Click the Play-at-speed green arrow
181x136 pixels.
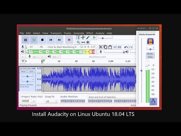point(94,37)
